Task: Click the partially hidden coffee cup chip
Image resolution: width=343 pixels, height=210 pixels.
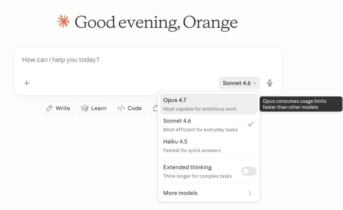Action: 153,108
